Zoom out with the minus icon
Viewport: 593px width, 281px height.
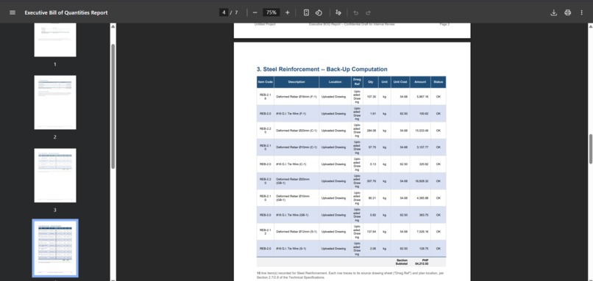point(255,12)
